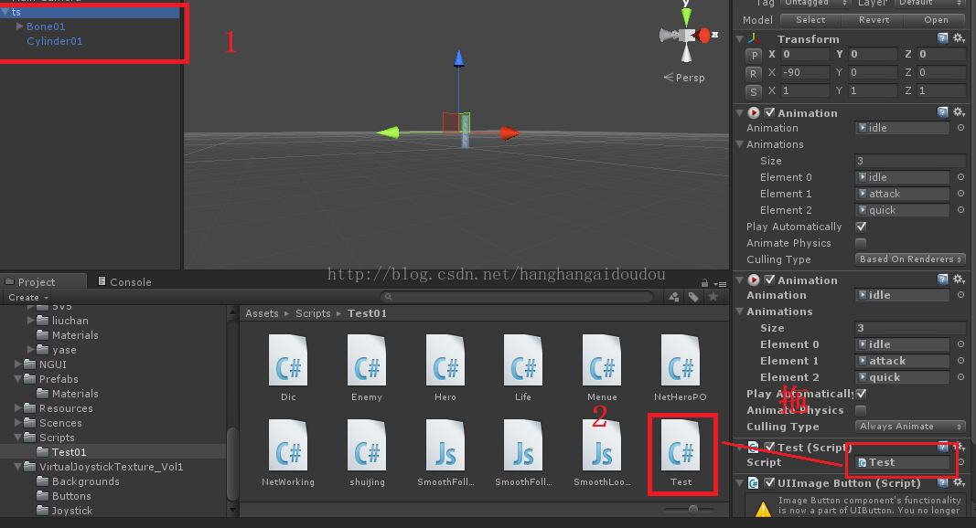Disable the Test (Script) component checkbox

point(769,447)
